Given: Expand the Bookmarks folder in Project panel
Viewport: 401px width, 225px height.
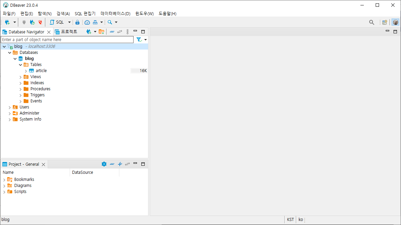Looking at the screenshot, I should [x=4, y=180].
